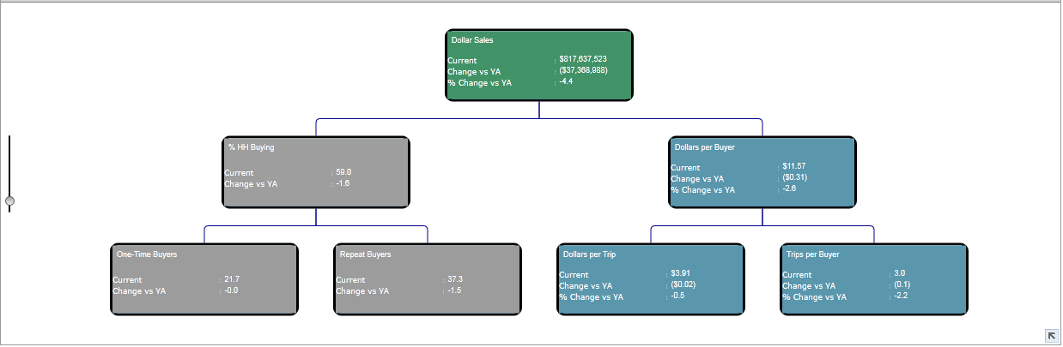Select the Dollars per Buyer node

(762, 172)
